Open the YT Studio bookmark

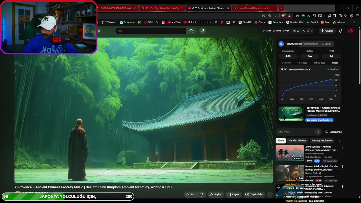point(190,22)
